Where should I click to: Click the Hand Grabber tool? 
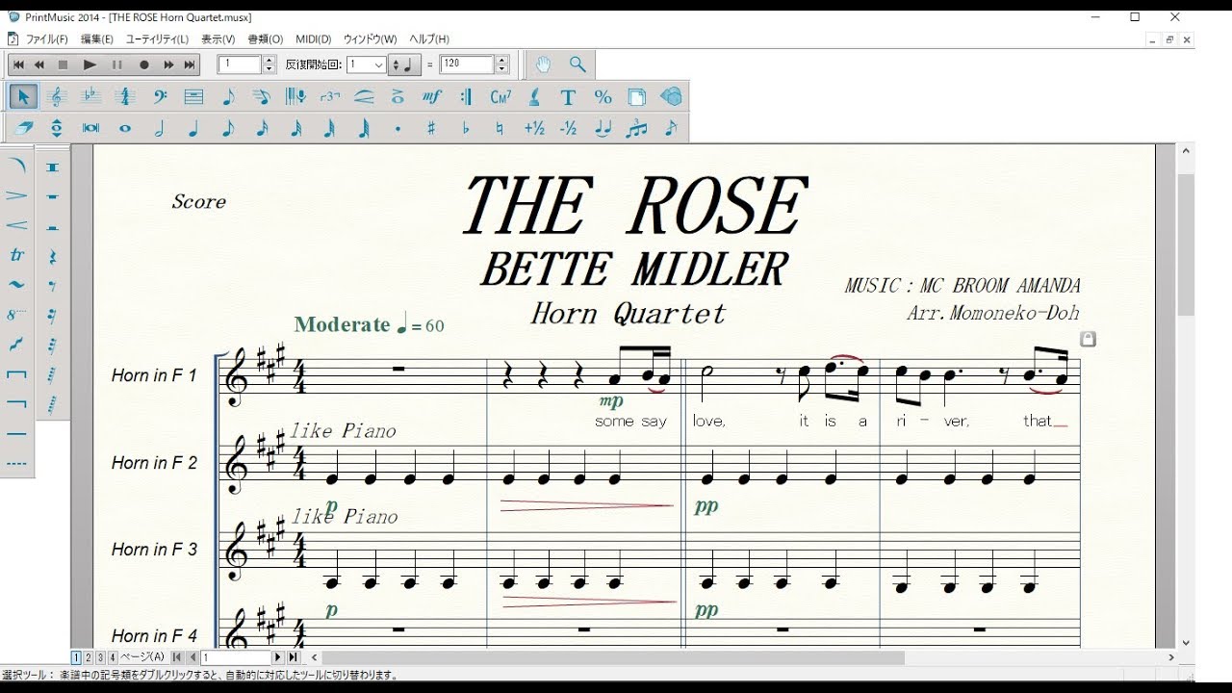click(544, 64)
